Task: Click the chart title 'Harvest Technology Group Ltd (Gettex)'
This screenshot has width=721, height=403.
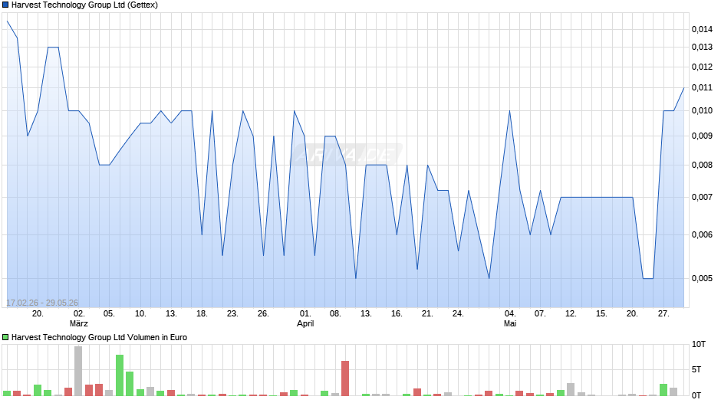Action: click(84, 5)
